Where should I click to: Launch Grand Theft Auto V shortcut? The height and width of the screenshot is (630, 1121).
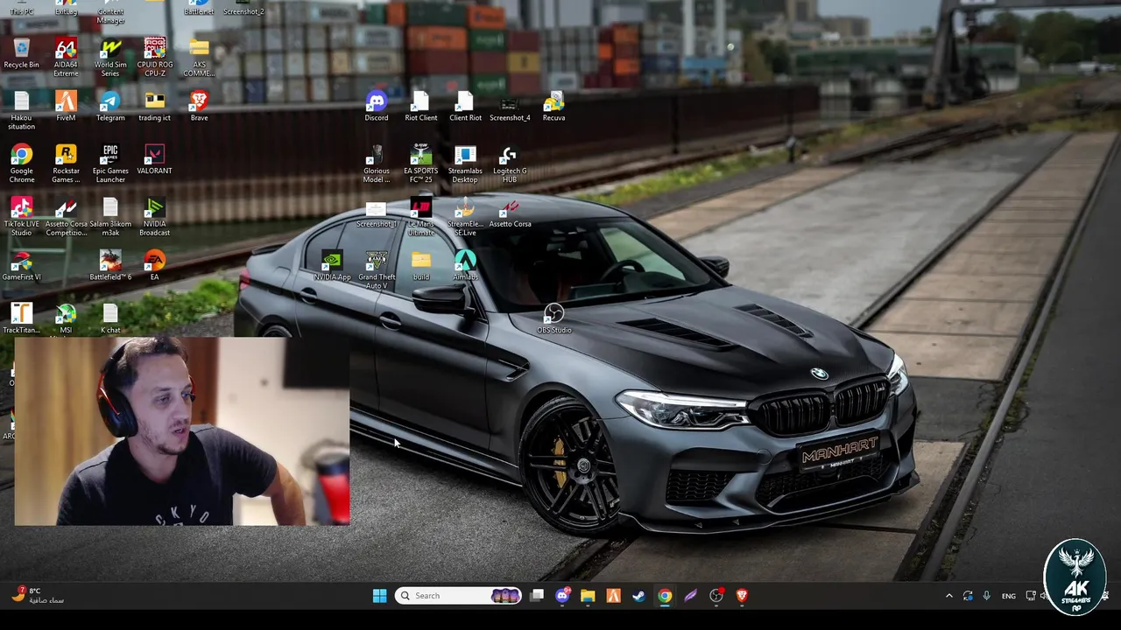point(377,270)
